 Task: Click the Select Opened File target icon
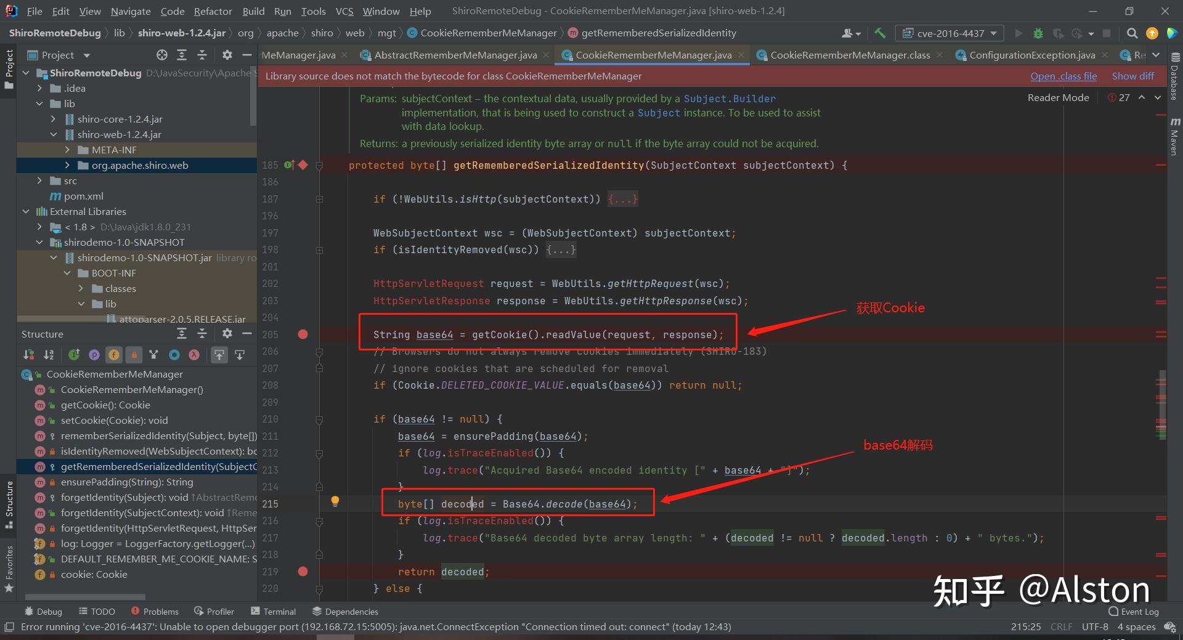pyautogui.click(x=161, y=55)
